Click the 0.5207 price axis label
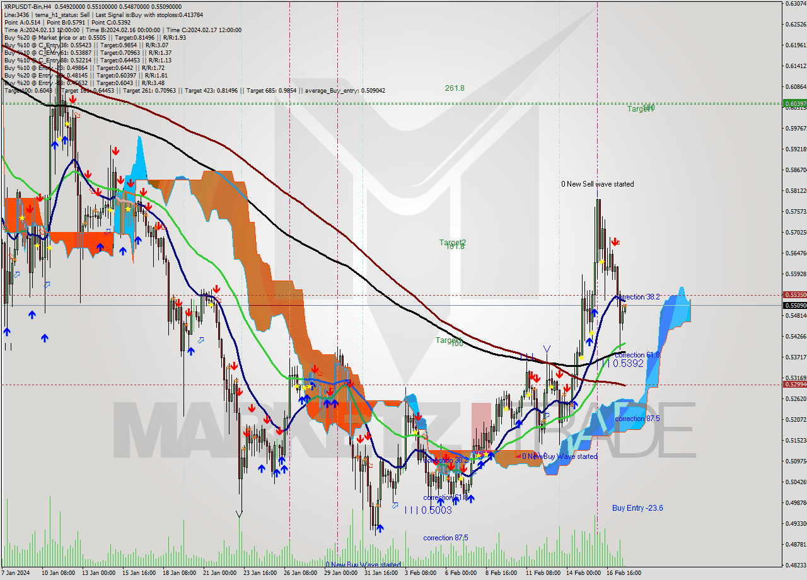This screenshot has height=580, width=807. click(795, 420)
